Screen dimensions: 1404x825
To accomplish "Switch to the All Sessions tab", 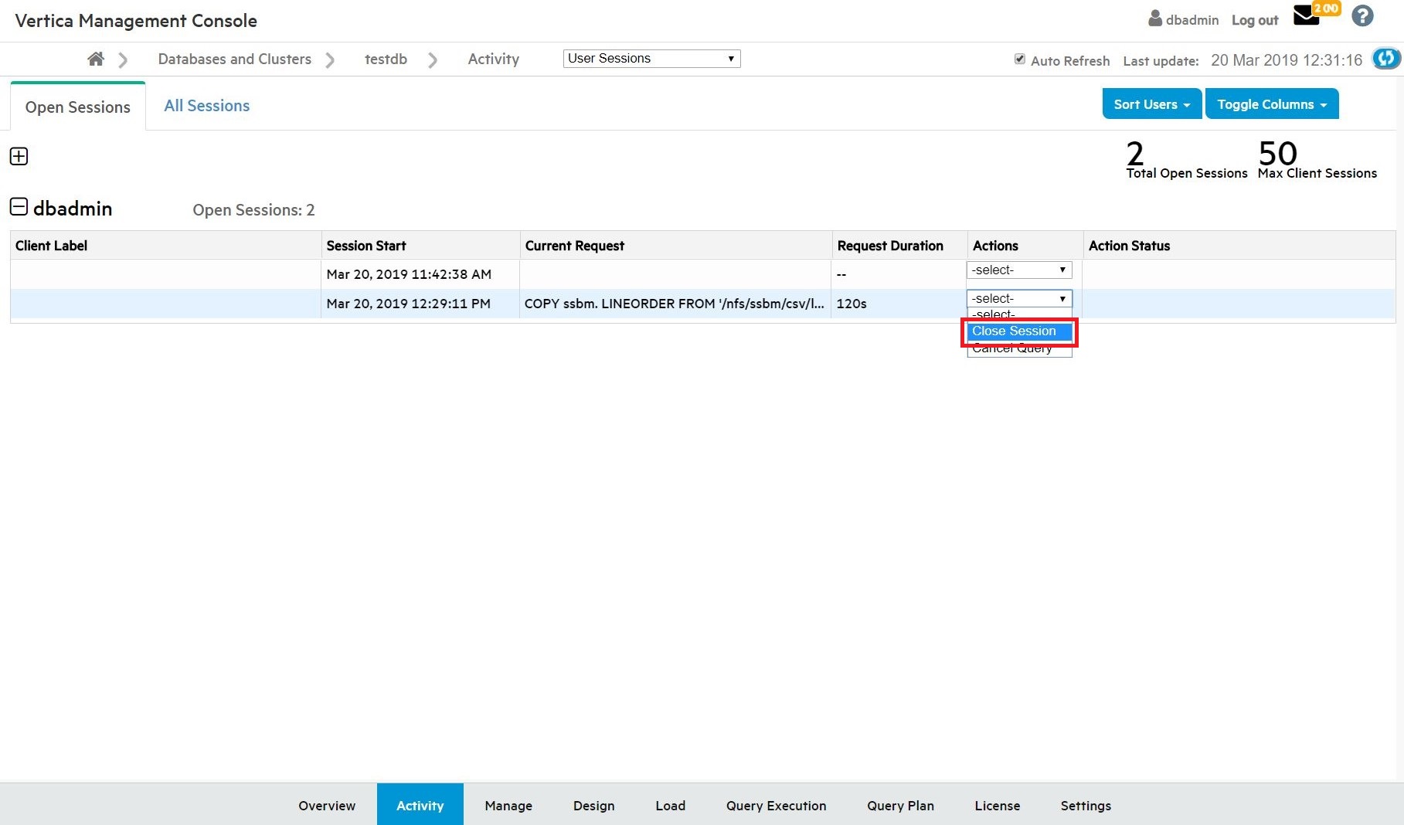I will [206, 106].
